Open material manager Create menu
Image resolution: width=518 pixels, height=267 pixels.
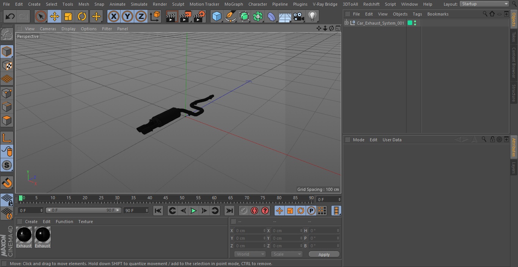(31, 222)
